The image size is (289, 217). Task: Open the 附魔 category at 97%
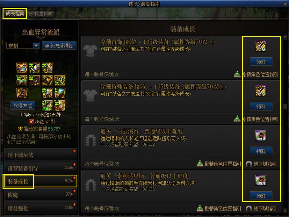coord(40,195)
